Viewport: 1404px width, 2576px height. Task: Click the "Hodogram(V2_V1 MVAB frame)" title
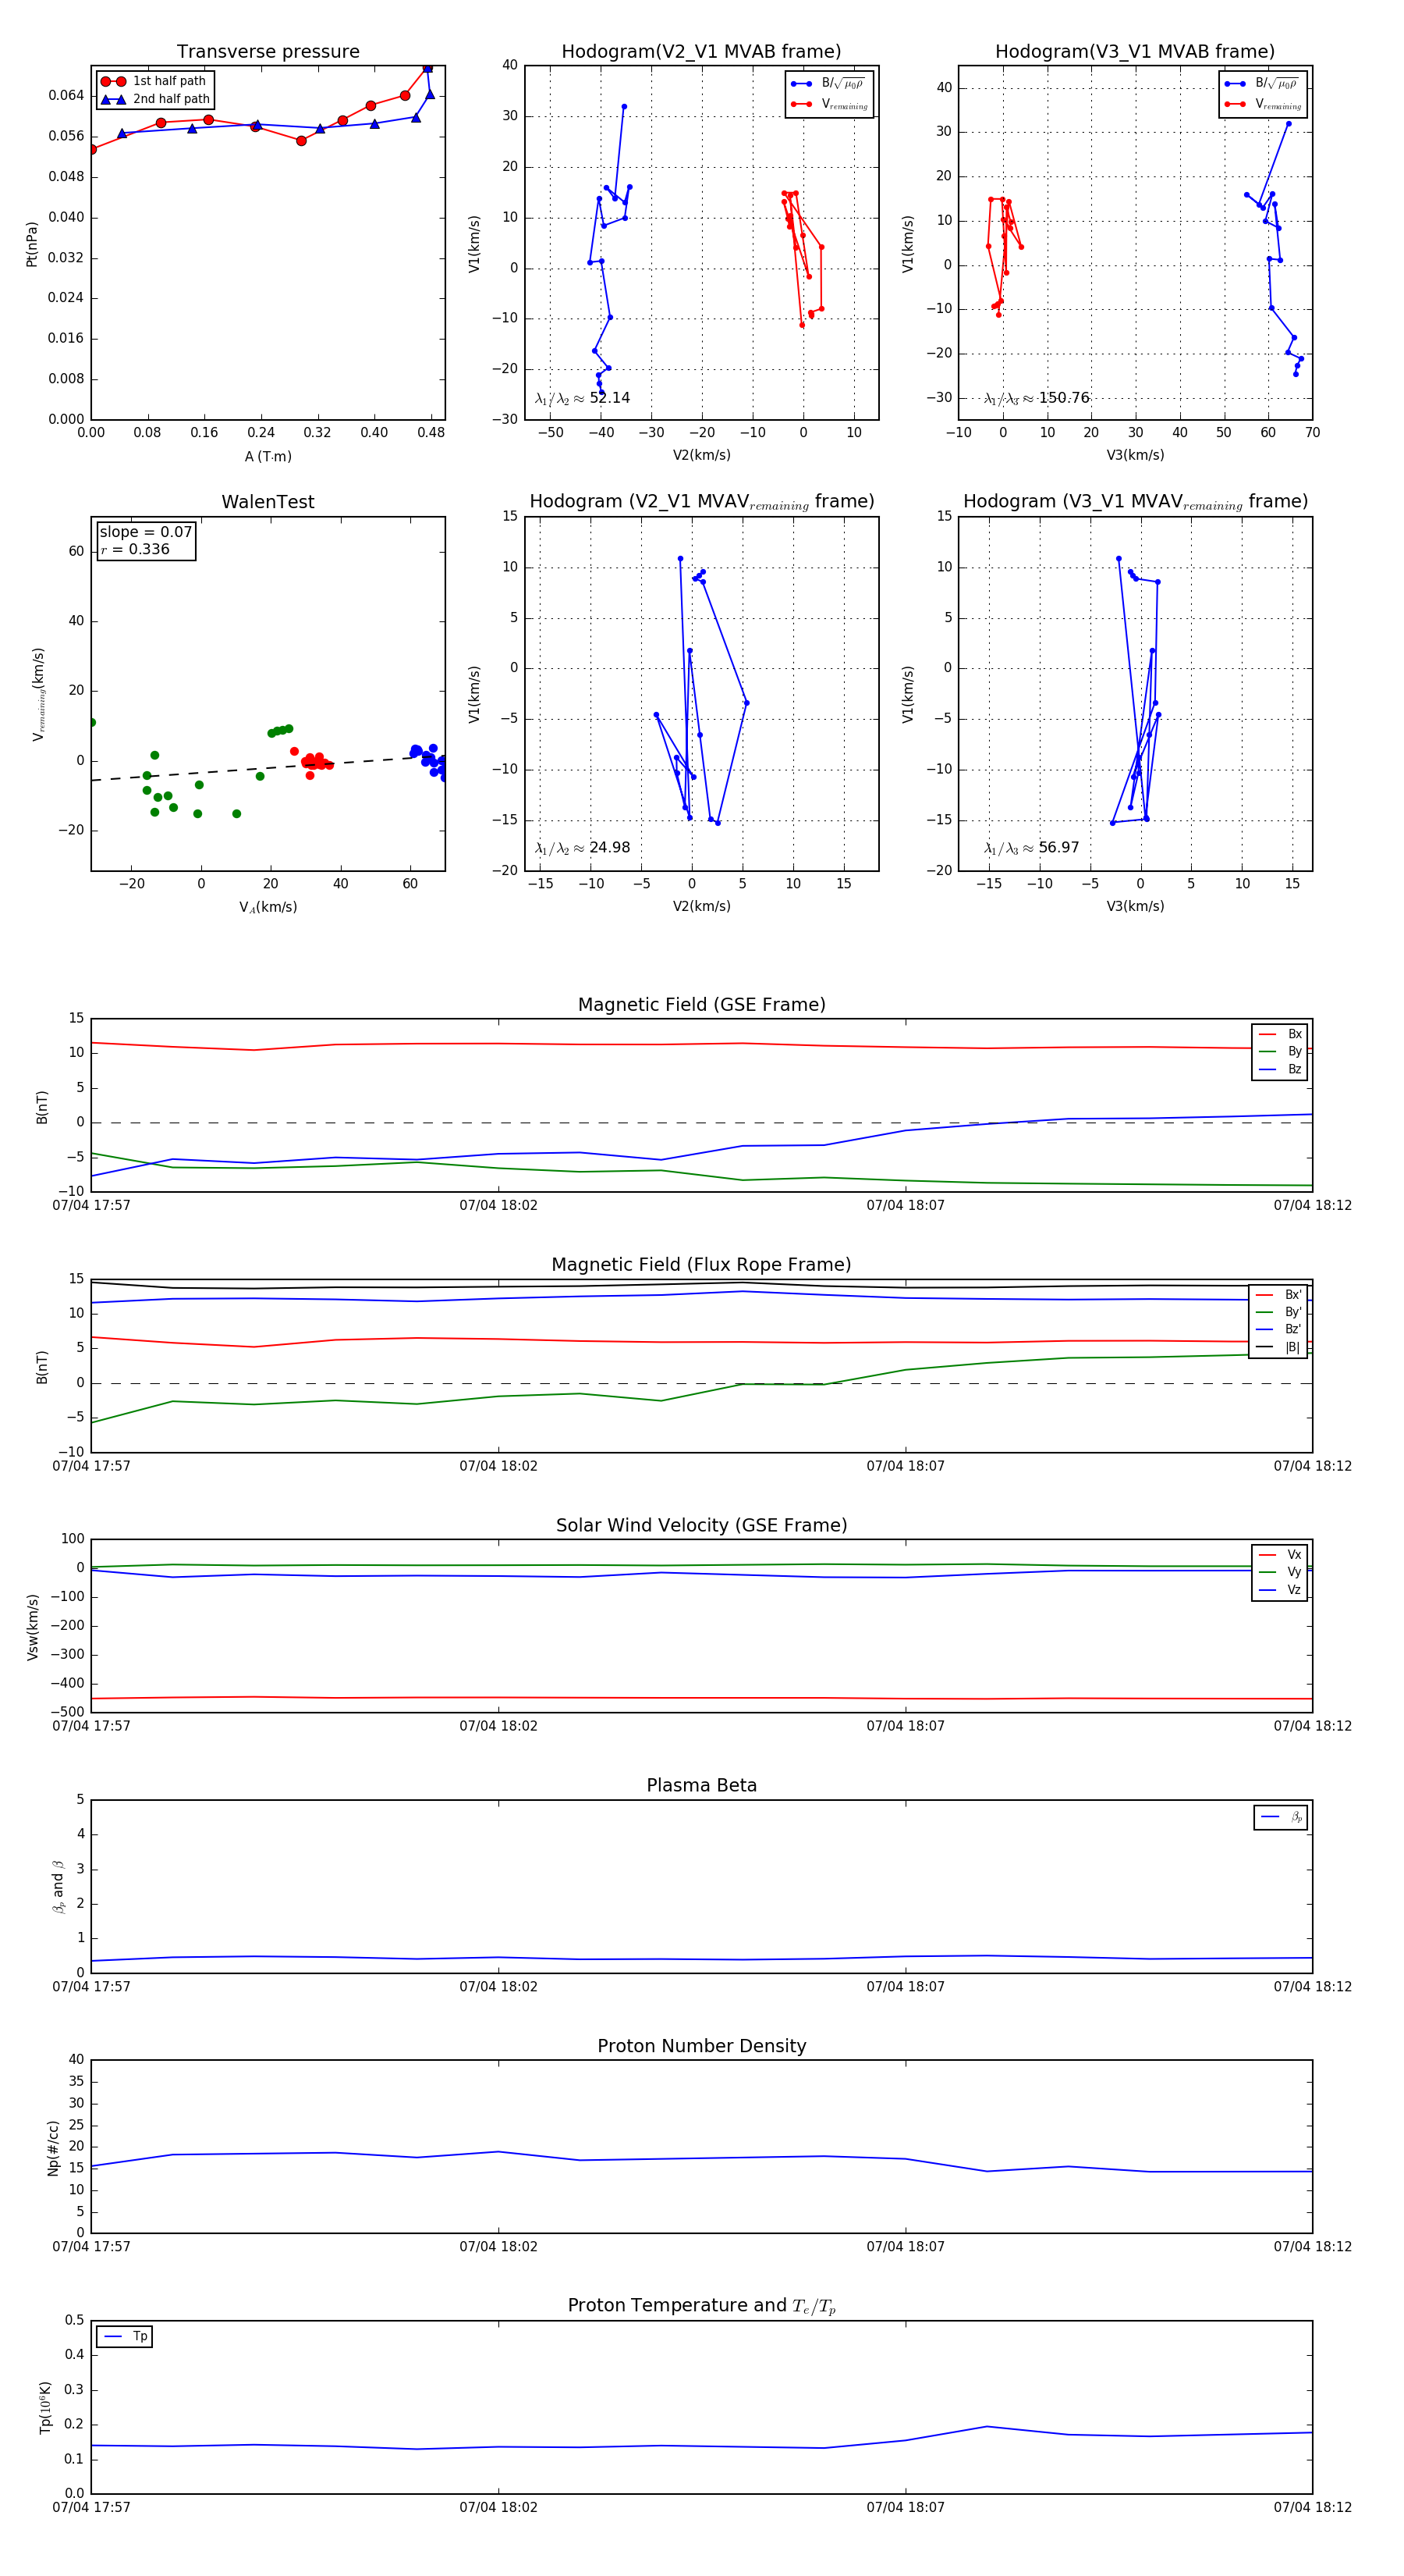tap(701, 52)
